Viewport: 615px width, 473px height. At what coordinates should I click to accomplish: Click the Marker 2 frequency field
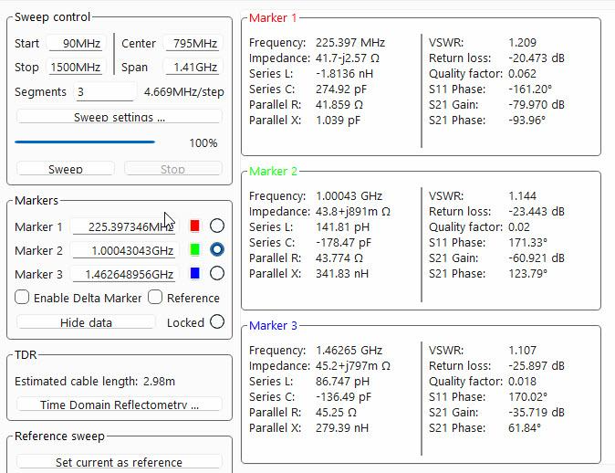coord(123,250)
